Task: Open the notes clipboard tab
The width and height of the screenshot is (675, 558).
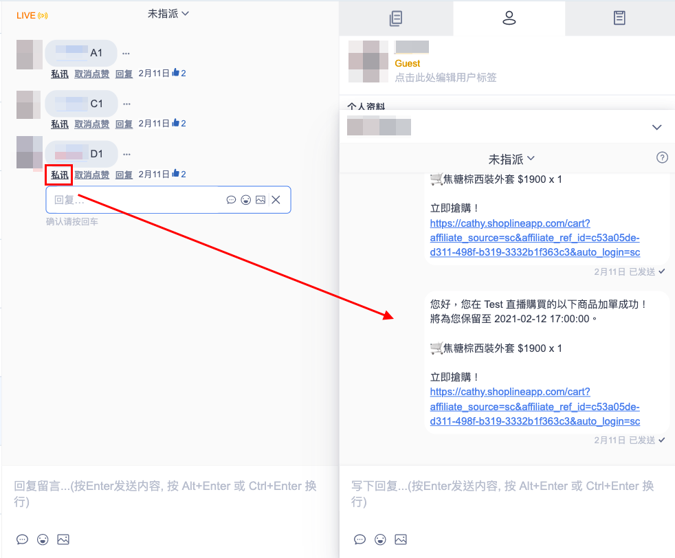Action: [619, 18]
